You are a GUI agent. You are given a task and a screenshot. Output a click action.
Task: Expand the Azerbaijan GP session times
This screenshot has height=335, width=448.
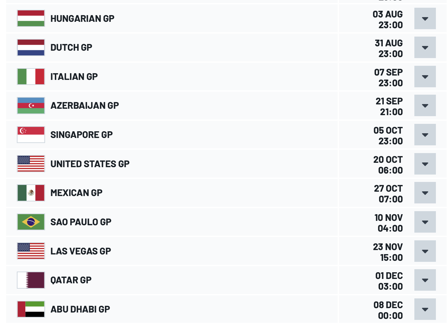point(425,105)
